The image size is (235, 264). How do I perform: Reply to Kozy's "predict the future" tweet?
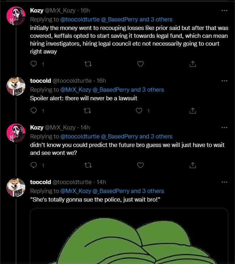[x=34, y=165]
